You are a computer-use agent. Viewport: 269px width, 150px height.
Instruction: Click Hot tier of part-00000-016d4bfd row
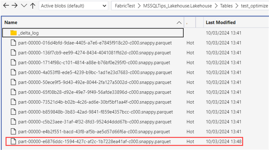click(x=190, y=43)
